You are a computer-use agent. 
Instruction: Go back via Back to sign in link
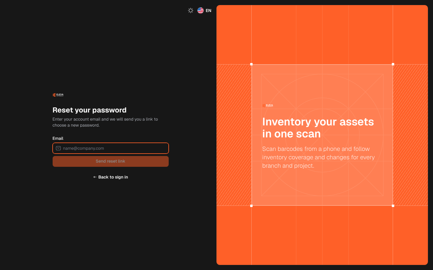[x=111, y=177]
